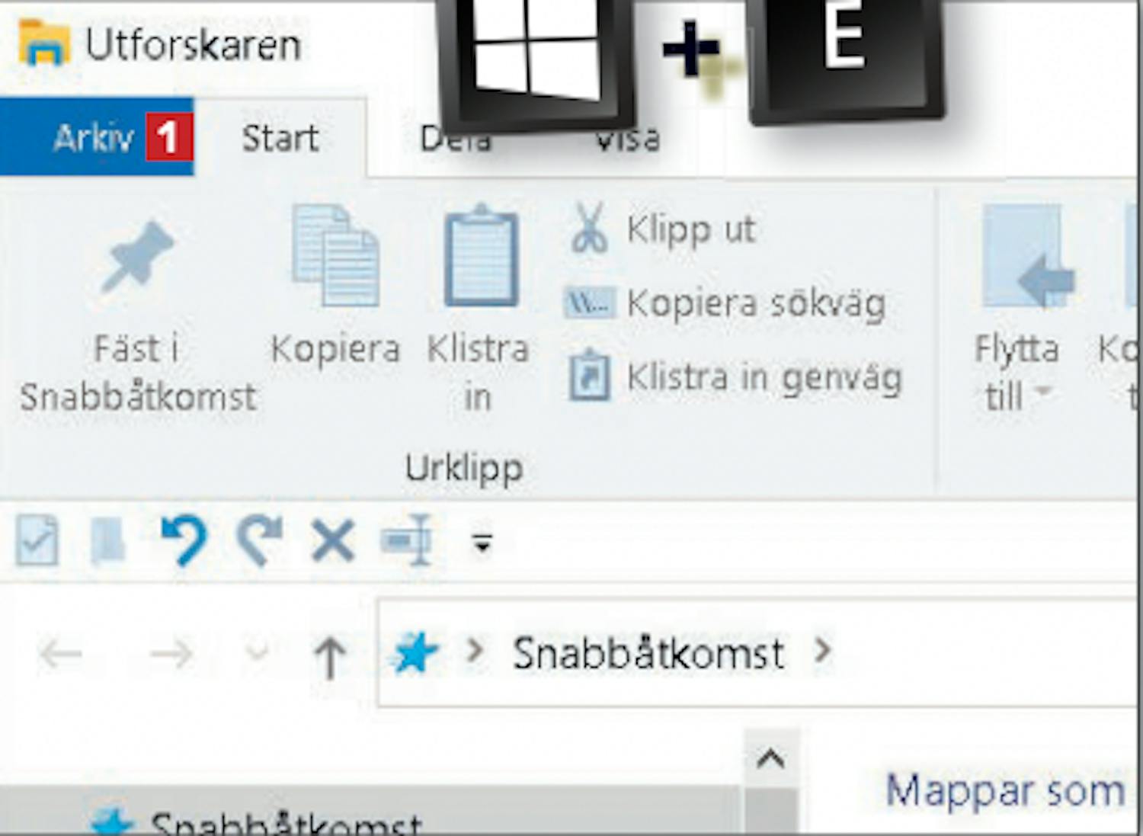Click the redo arrow in quick access toolbar
Image resolution: width=1143 pixels, height=836 pixels.
pyautogui.click(x=259, y=540)
